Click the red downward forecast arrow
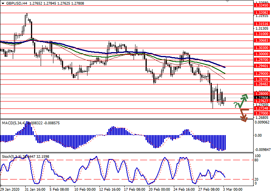The image size is (271, 193). (243, 115)
